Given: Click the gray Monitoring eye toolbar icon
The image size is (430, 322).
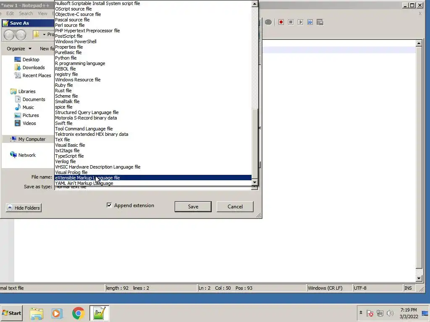Looking at the screenshot, I should pyautogui.click(x=268, y=22).
